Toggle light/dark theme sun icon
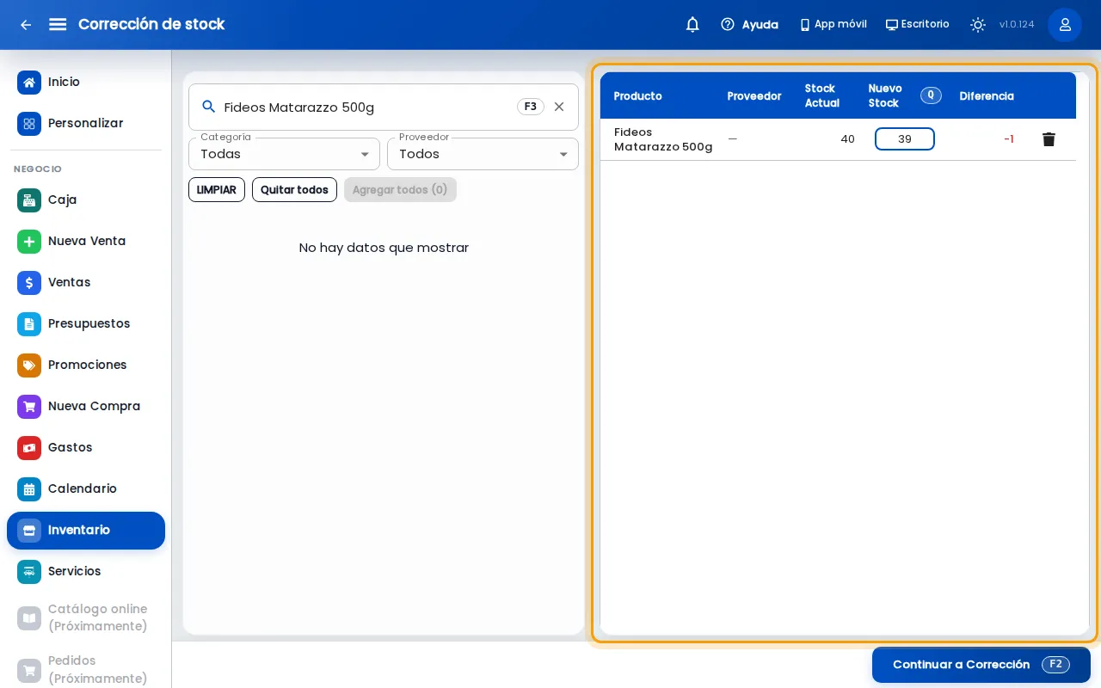Screen dimensions: 1101x688 click(x=978, y=25)
